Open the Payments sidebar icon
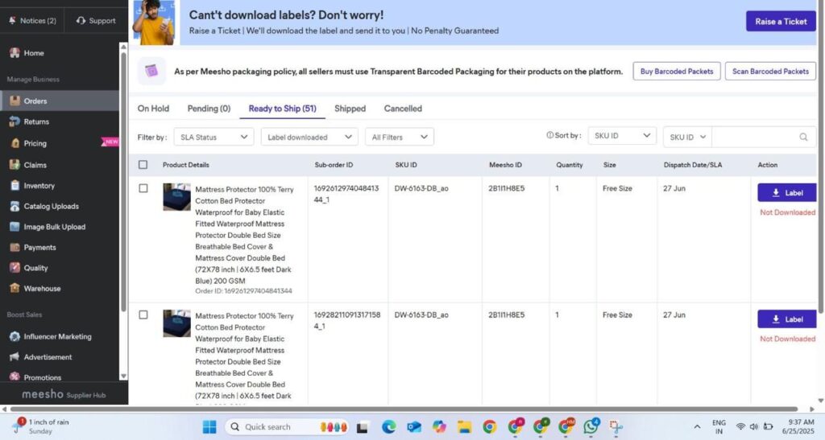Image resolution: width=825 pixels, height=440 pixels. tap(15, 247)
